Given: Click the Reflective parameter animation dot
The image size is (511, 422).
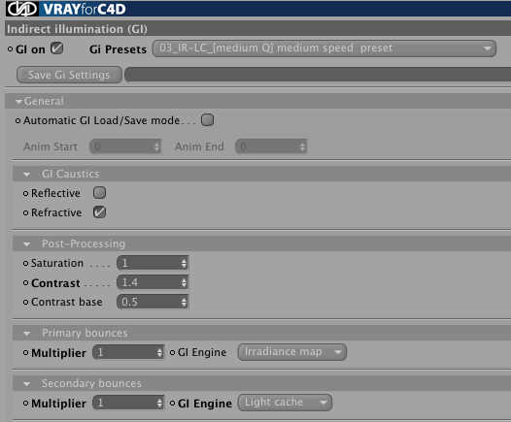Looking at the screenshot, I should (26, 193).
